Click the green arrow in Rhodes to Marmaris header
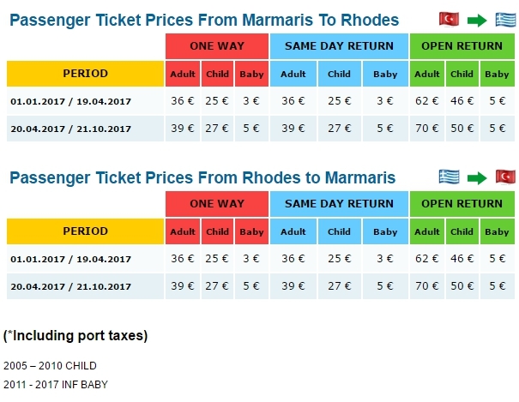Viewport: 519px width, 402px height. [x=476, y=177]
